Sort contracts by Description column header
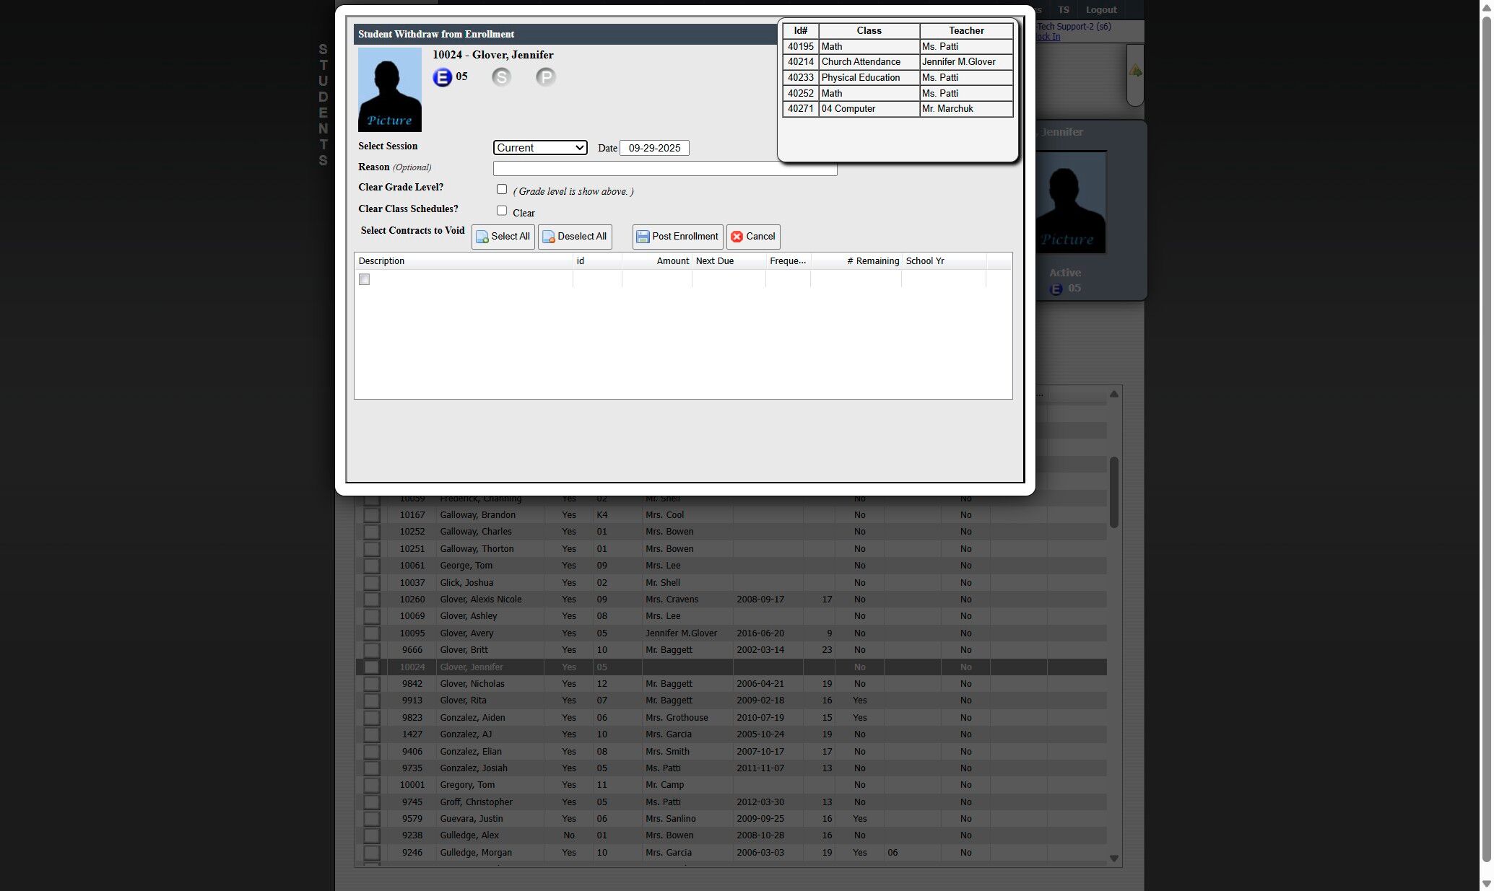 tap(462, 261)
